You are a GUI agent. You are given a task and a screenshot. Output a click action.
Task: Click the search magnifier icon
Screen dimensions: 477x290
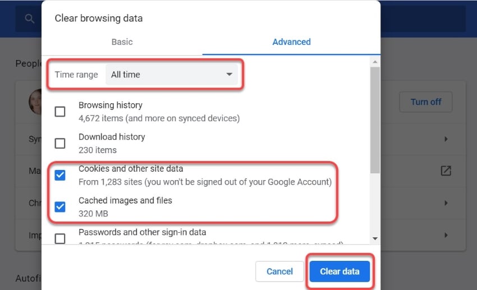click(x=30, y=19)
